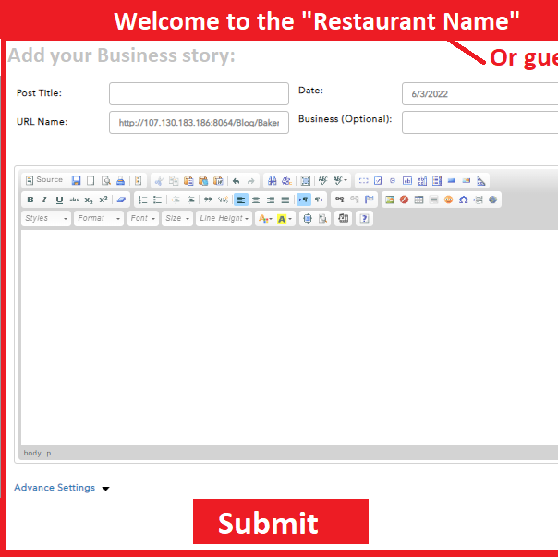Click the Save icon in editor toolbar
The image size is (558, 558).
(x=76, y=181)
